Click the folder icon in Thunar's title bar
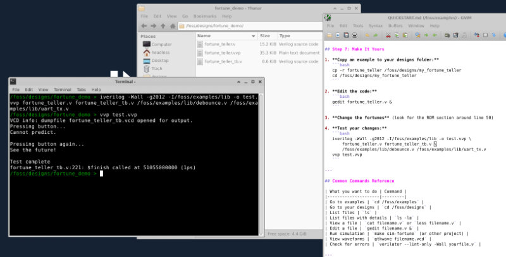The height and width of the screenshot is (257, 506). click(141, 8)
